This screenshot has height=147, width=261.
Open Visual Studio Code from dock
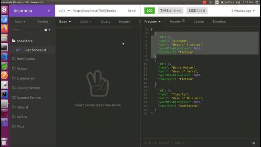(4, 57)
